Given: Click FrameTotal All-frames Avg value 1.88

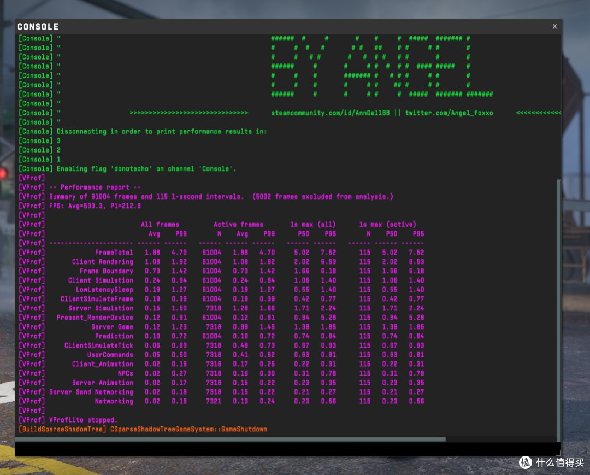Looking at the screenshot, I should pos(152,252).
